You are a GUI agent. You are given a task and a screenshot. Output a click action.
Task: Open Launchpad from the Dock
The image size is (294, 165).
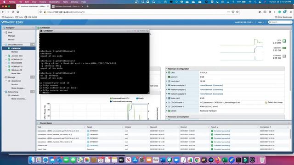pyautogui.click(x=39, y=160)
